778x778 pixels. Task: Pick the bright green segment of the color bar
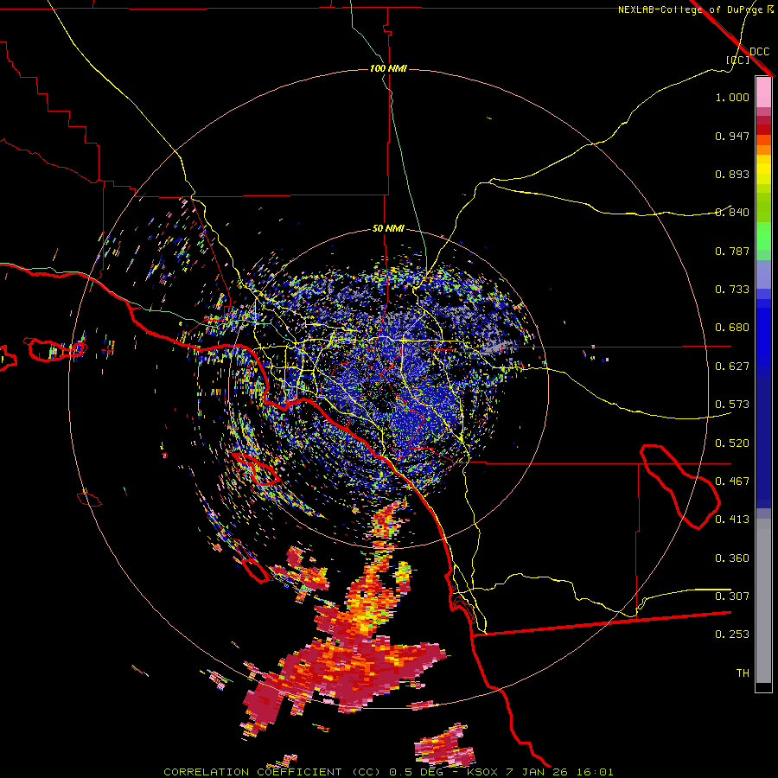pos(763,236)
